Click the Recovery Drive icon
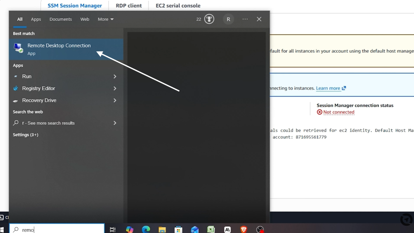 point(16,101)
